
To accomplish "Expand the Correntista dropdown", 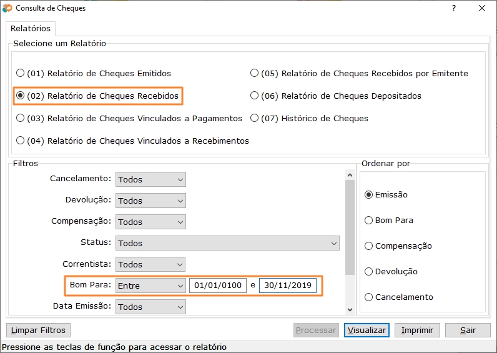I will tap(150, 264).
